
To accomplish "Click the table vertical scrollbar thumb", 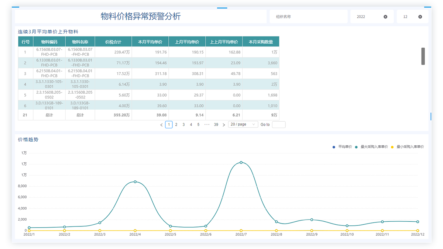I will pyautogui.click(x=423, y=56).
